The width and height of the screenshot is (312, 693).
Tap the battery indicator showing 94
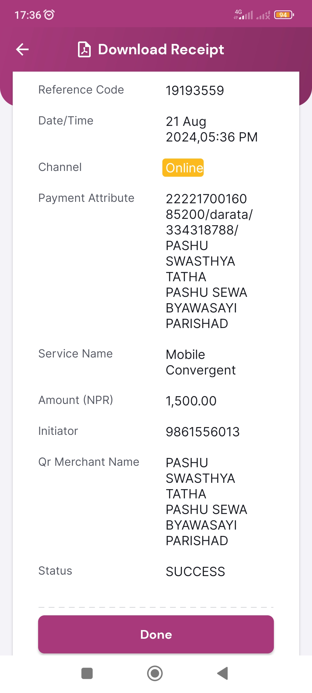(x=284, y=15)
